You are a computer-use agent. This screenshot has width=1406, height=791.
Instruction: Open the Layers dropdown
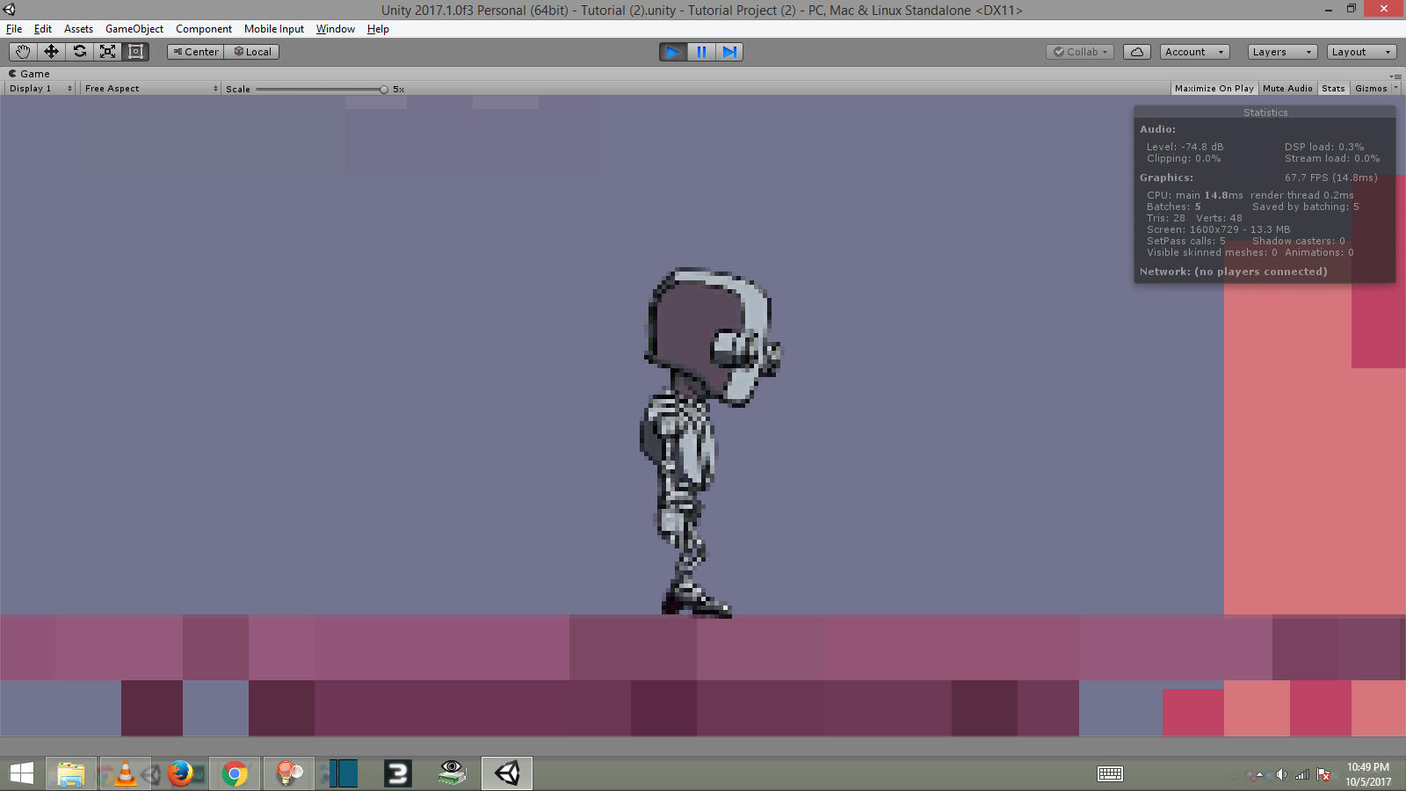click(1283, 52)
